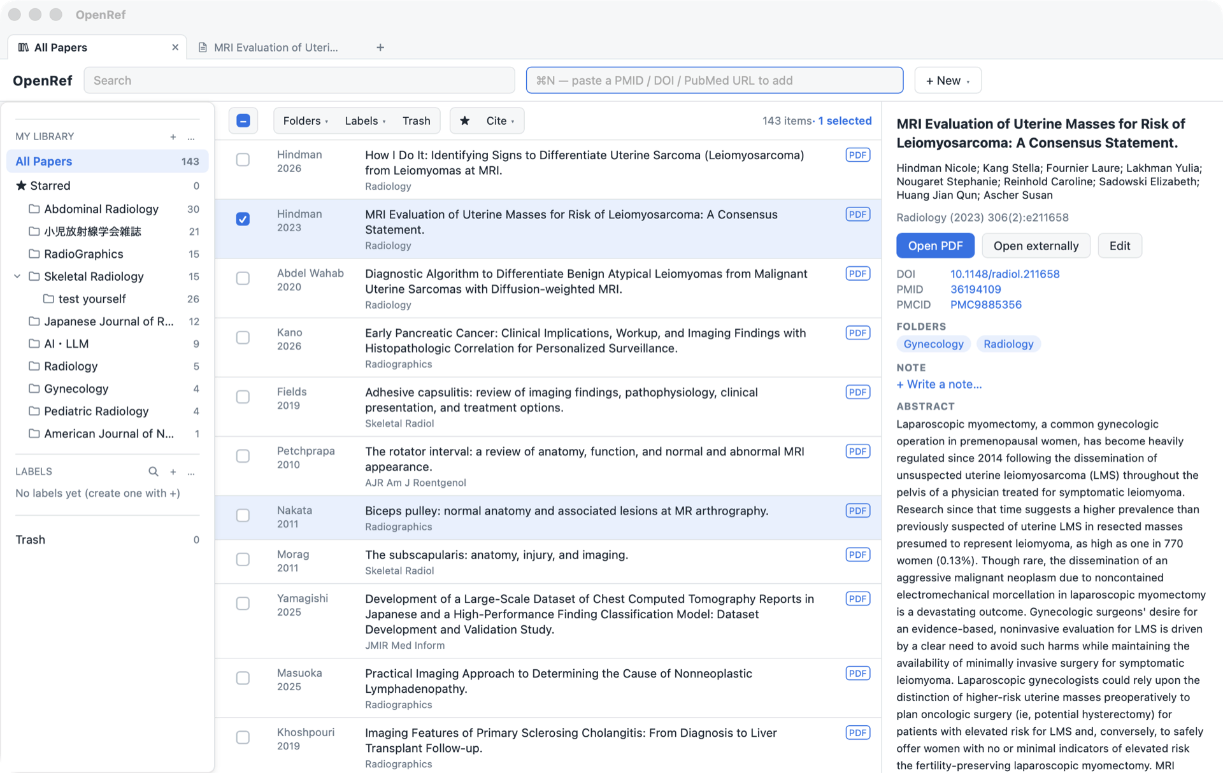Add a new folder with My Library plus icon
Screen dimensions: 1223x773
click(173, 137)
